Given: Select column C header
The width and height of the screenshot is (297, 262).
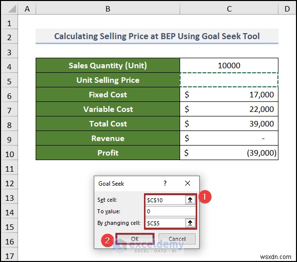Looking at the screenshot, I should [229, 9].
